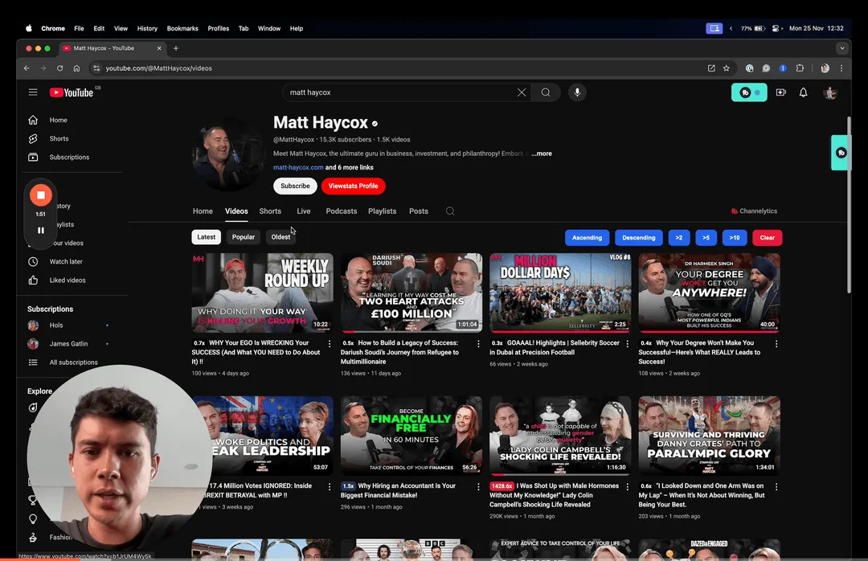Select the Oldest filter chip

point(280,237)
